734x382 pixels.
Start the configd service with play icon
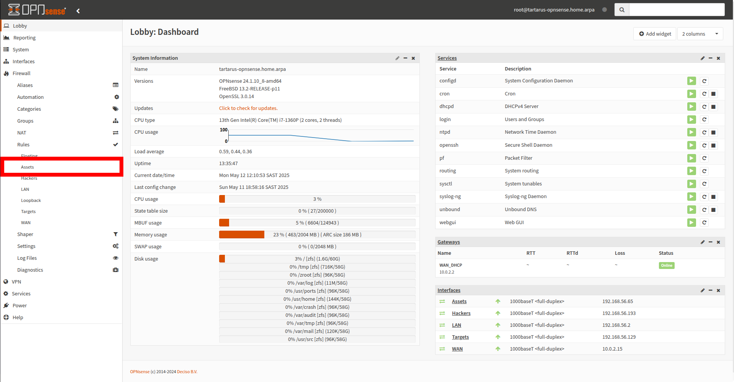tap(691, 81)
